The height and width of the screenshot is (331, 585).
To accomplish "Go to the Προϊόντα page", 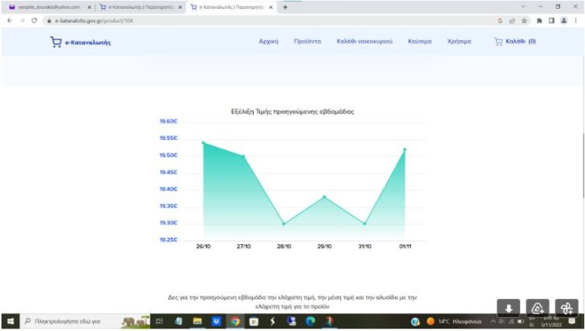I will tap(307, 41).
